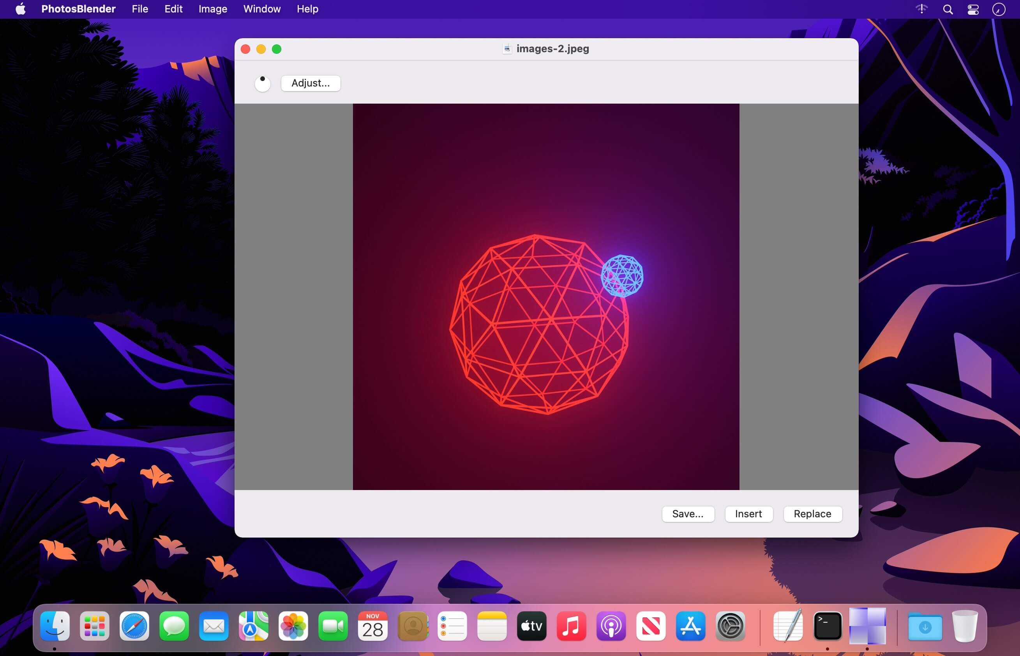Open Control Center in menu bar
The width and height of the screenshot is (1020, 656).
(x=973, y=9)
